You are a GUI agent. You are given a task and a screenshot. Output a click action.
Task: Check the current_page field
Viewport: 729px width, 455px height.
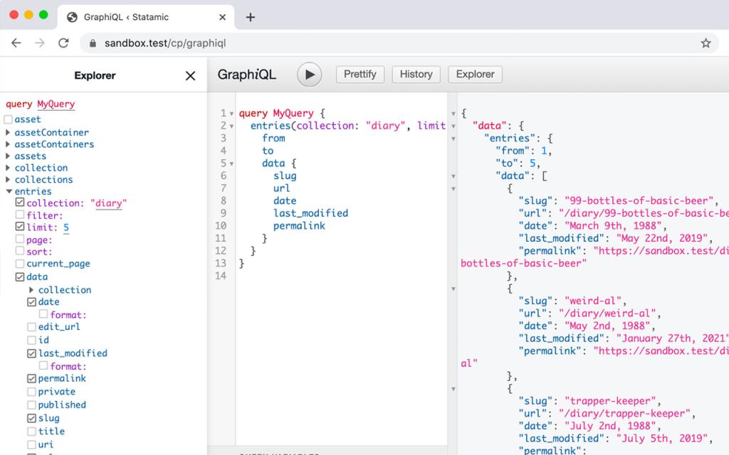tap(19, 263)
